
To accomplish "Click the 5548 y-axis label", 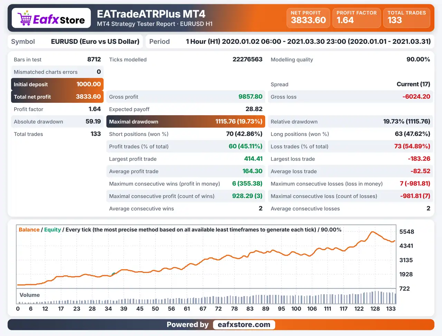I will pyautogui.click(x=406, y=232).
